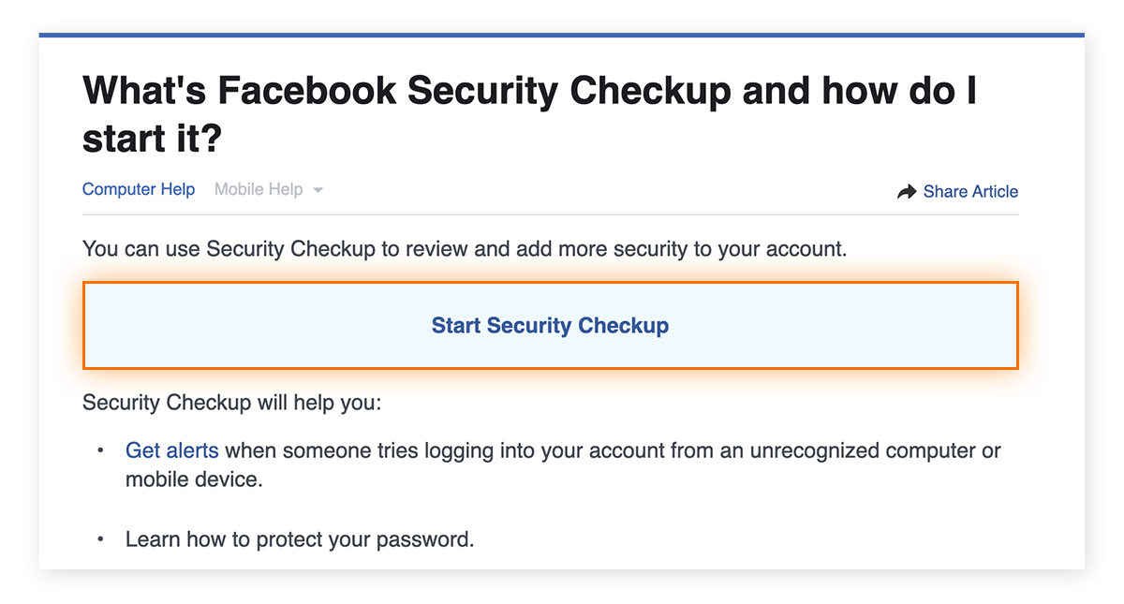Activate the highlighted Start Security Checkup box
The width and height of the screenshot is (1124, 604).
(550, 325)
